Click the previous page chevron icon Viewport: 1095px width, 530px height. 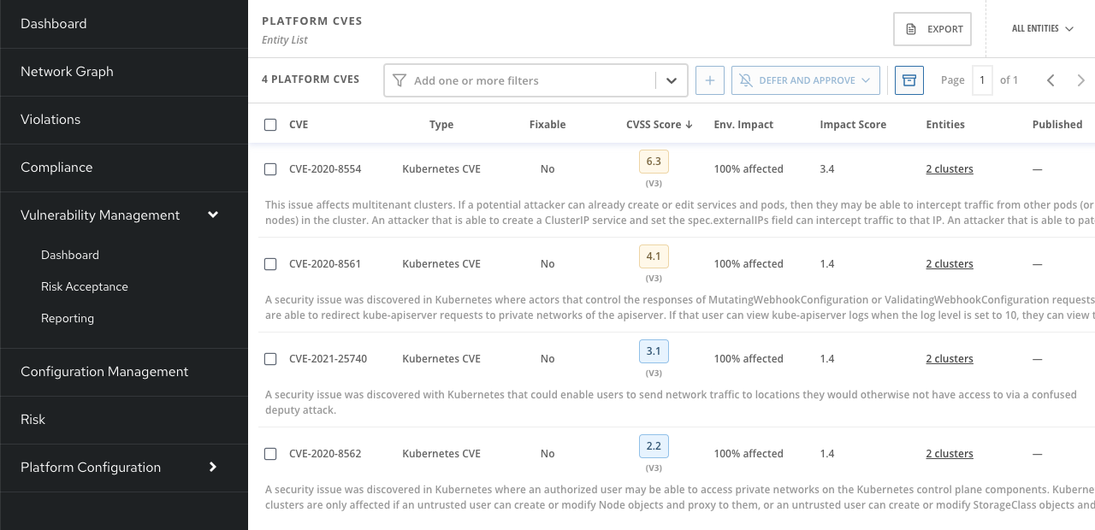click(x=1051, y=79)
